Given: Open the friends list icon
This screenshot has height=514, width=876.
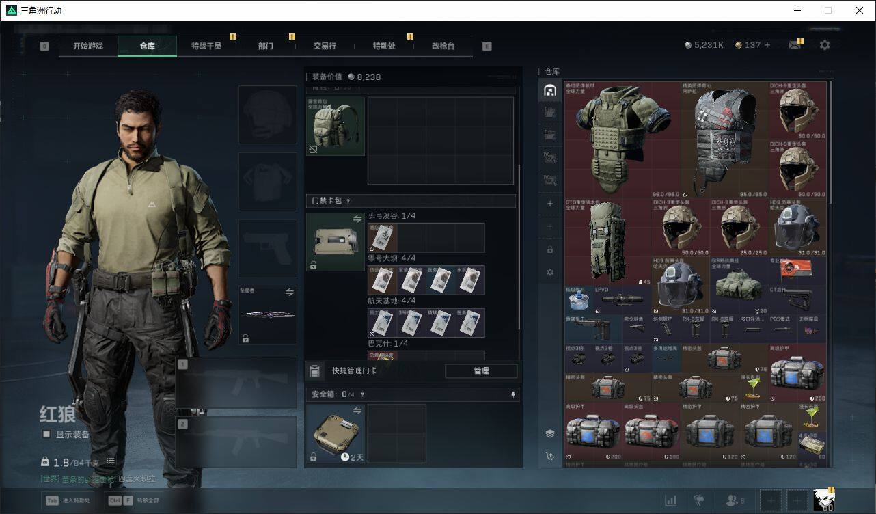Looking at the screenshot, I should pos(735,501).
